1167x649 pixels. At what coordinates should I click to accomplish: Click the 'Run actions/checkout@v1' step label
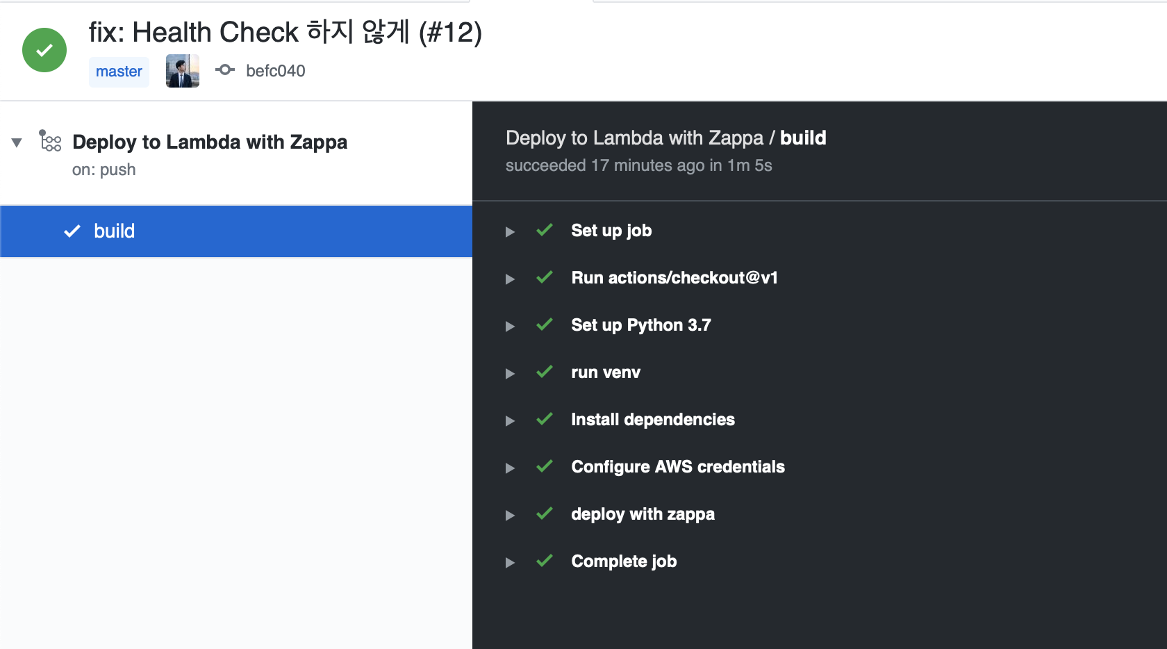coord(674,278)
